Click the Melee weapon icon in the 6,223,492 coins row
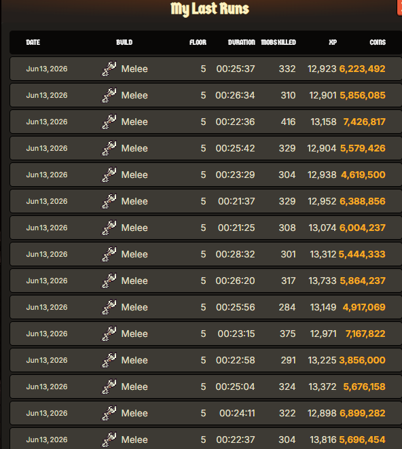 109,69
